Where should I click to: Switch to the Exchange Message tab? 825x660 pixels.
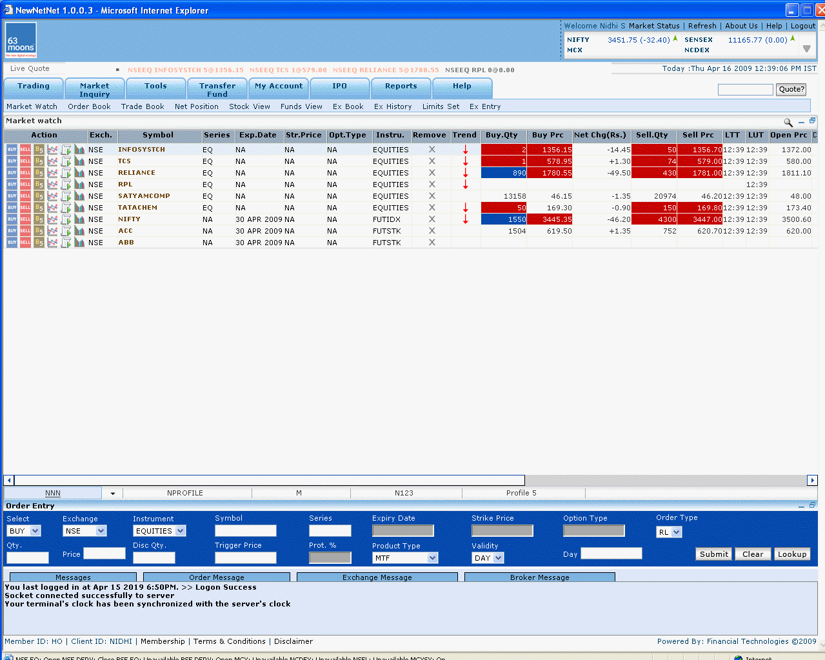(x=377, y=577)
